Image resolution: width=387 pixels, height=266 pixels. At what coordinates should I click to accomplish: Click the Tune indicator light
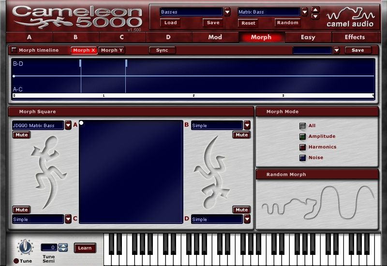(x=15, y=261)
